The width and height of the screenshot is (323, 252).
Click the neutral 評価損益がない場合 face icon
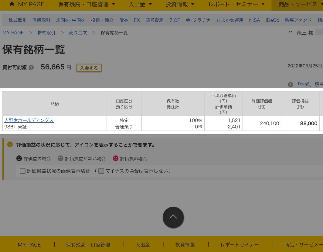pyautogui.click(x=60, y=158)
